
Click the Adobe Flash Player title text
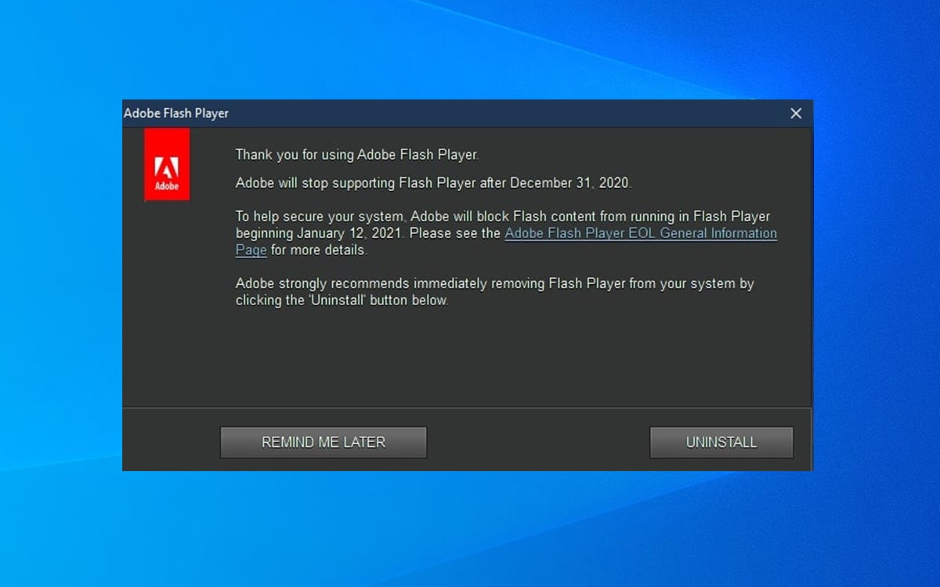[x=176, y=113]
